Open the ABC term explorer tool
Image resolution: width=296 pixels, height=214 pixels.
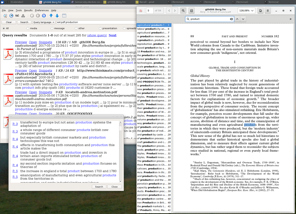coord(17,16)
